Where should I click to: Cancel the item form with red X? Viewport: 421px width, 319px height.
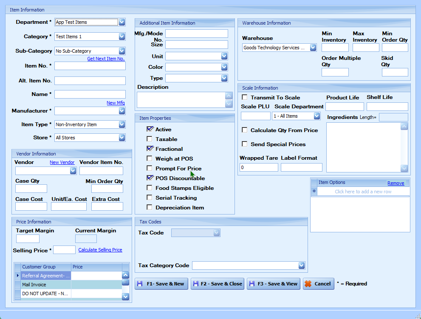click(x=318, y=284)
